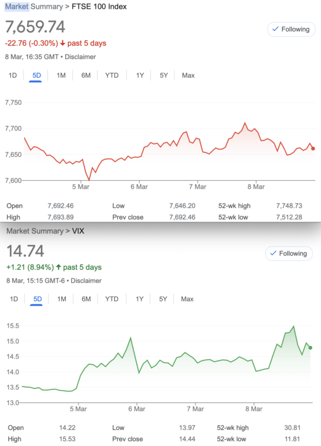Click the VIX High value 15.53
This screenshot has width=321, height=446.
click(x=67, y=439)
